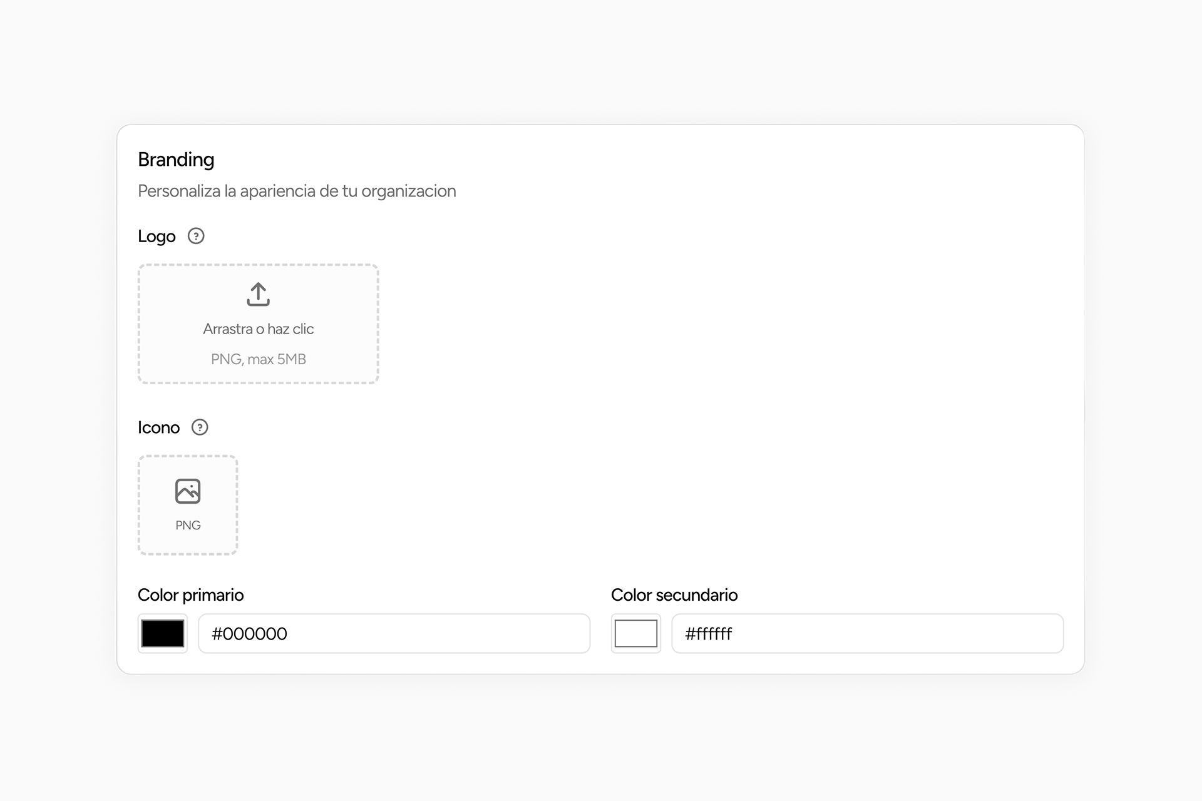Click the "Personaliza la apariencia" subtitle text
Screen dimensions: 1202x801
tap(297, 191)
